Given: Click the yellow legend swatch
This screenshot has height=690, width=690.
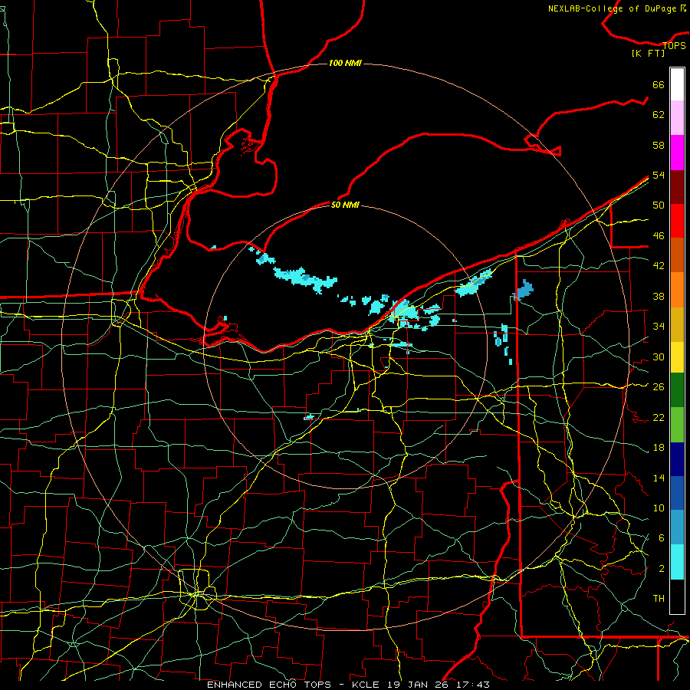Looking at the screenshot, I should (677, 357).
